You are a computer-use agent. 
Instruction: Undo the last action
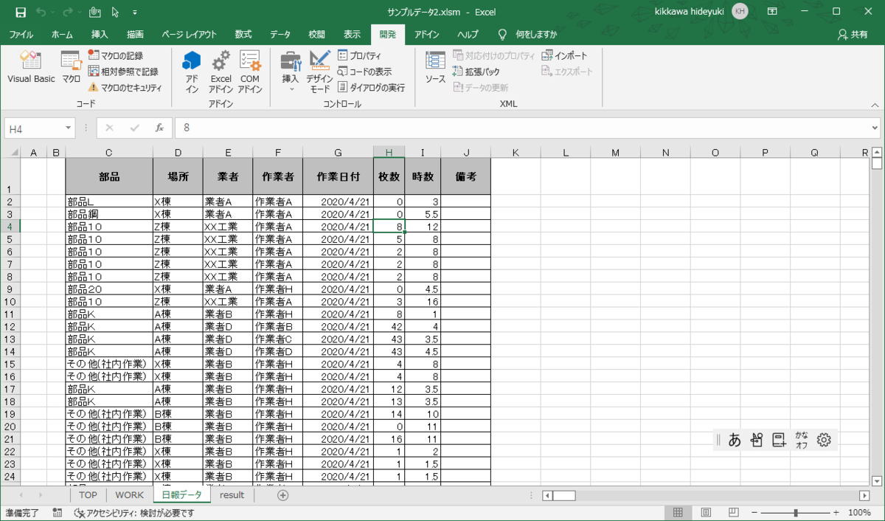point(41,12)
